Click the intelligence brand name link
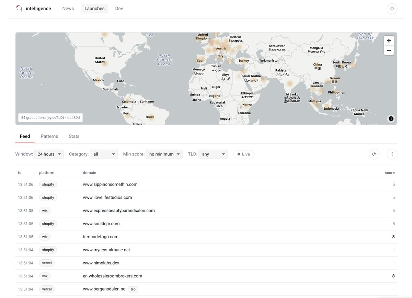Image resolution: width=412 pixels, height=298 pixels. coord(38,9)
